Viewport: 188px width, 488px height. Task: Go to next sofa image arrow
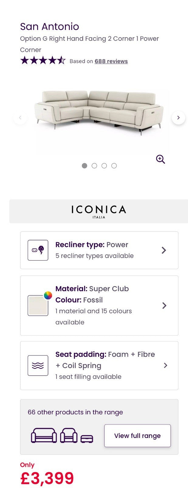(178, 118)
